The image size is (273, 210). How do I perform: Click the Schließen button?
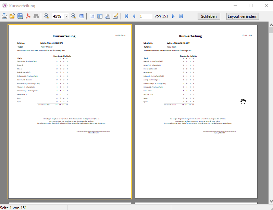pyautogui.click(x=209, y=16)
